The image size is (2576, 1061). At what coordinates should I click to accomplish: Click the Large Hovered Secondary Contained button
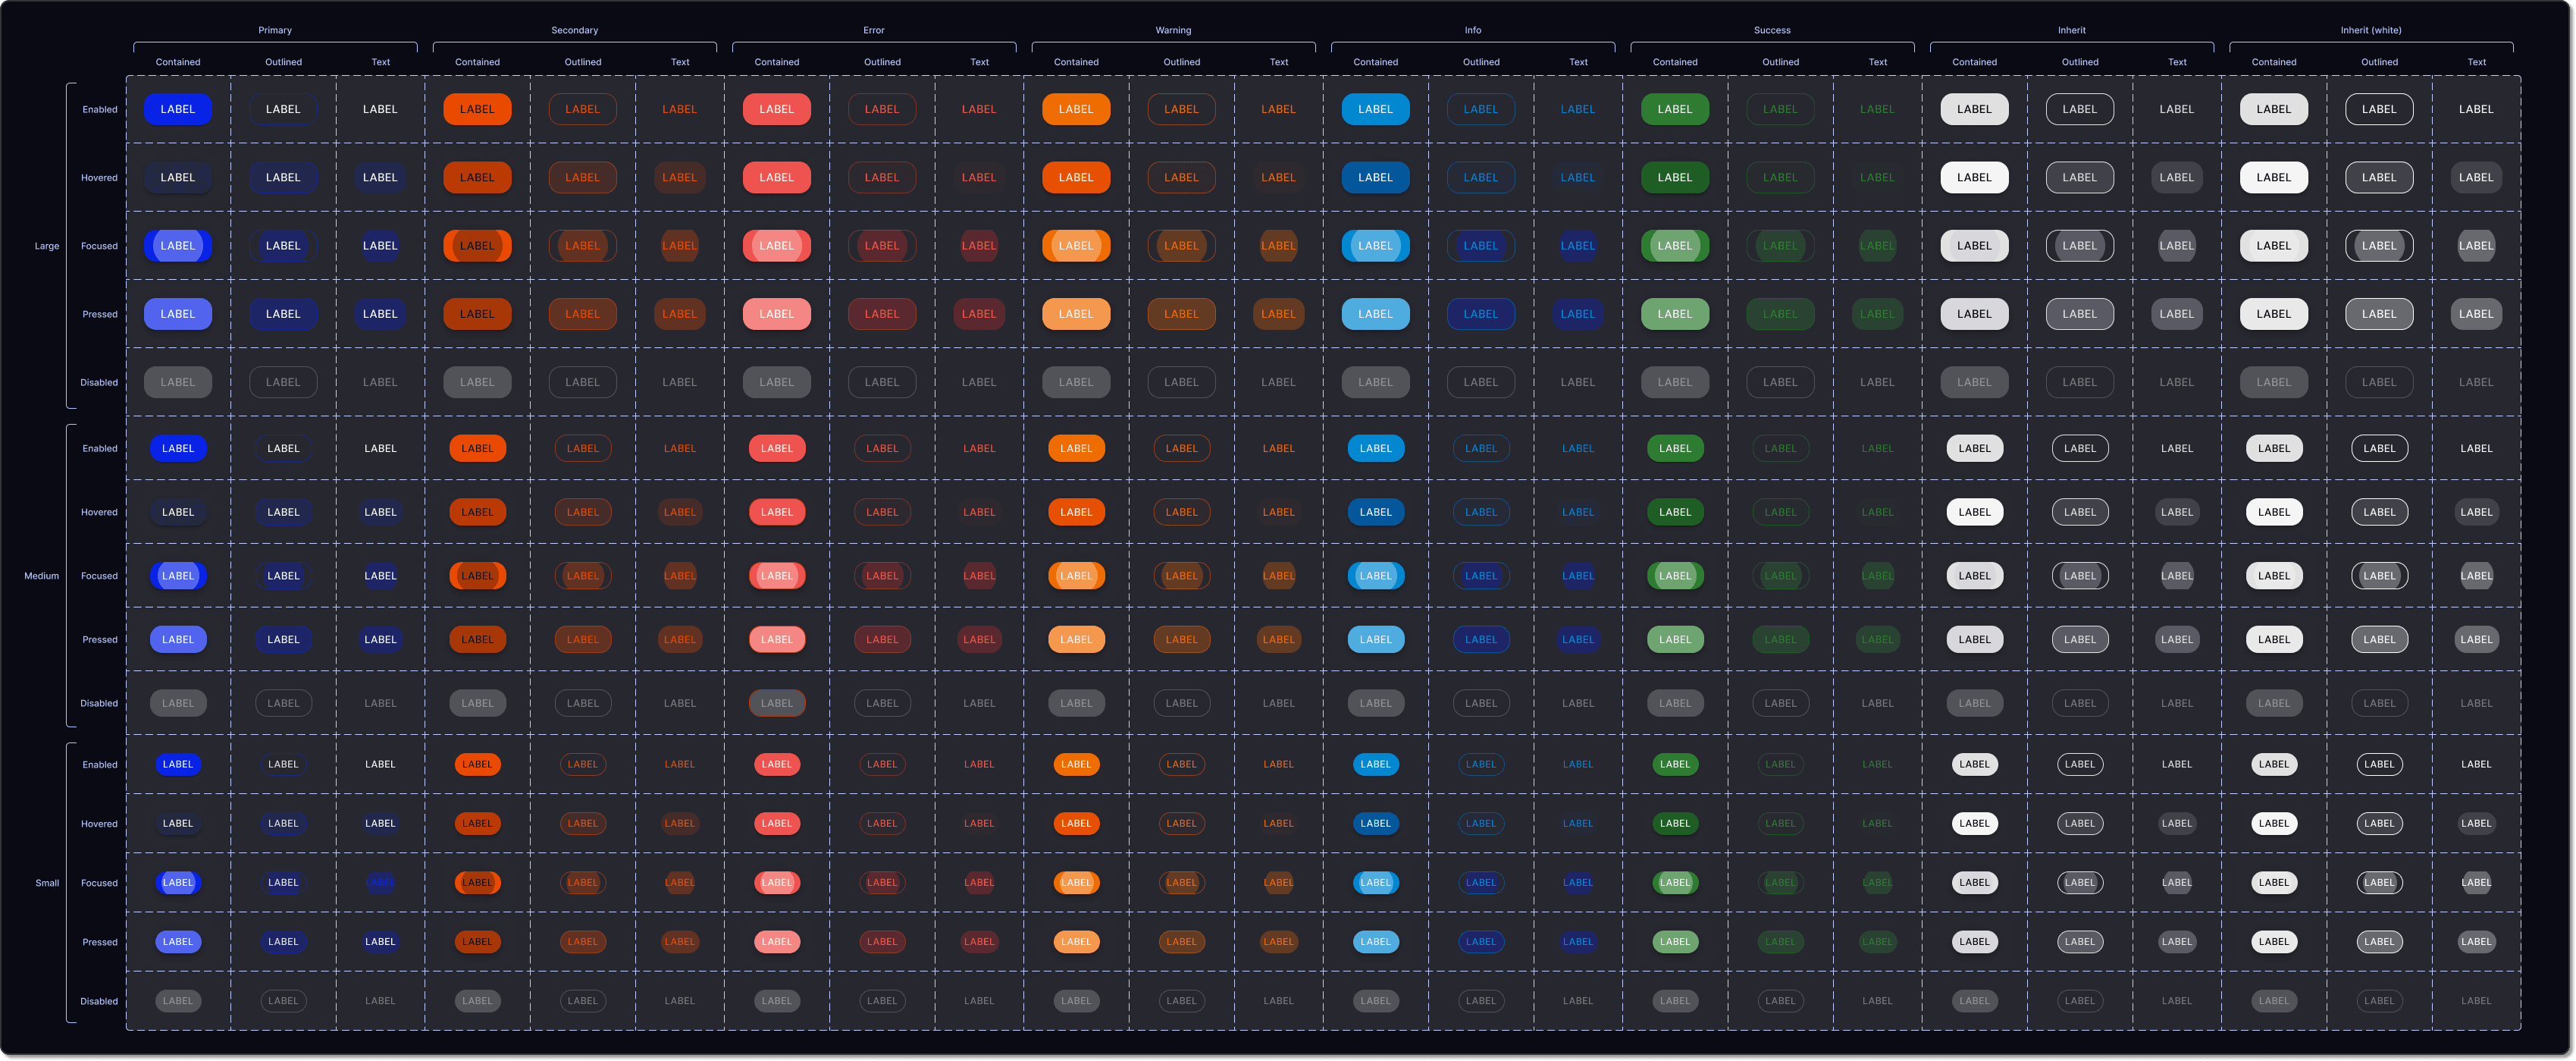477,177
